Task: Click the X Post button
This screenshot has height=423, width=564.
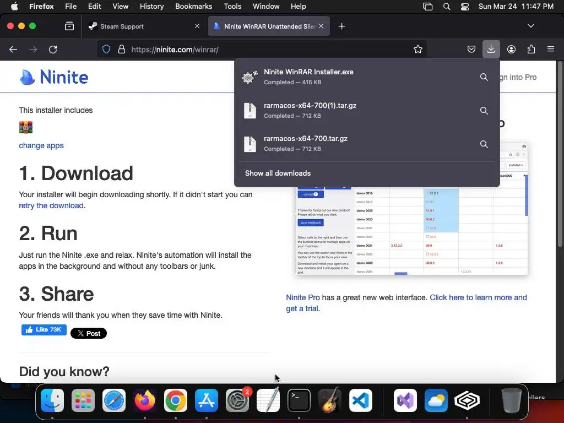Action: (89, 333)
